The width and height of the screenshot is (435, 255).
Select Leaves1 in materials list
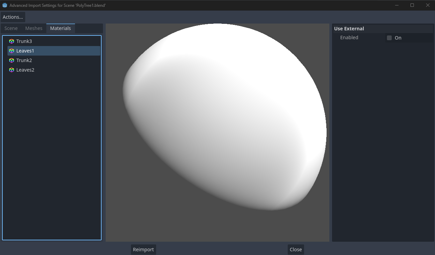click(x=54, y=51)
